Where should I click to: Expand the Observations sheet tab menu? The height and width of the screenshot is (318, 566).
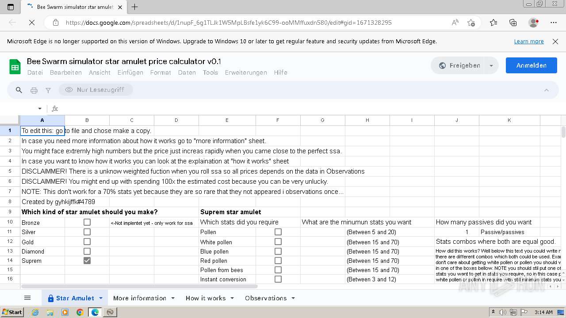[293, 298]
